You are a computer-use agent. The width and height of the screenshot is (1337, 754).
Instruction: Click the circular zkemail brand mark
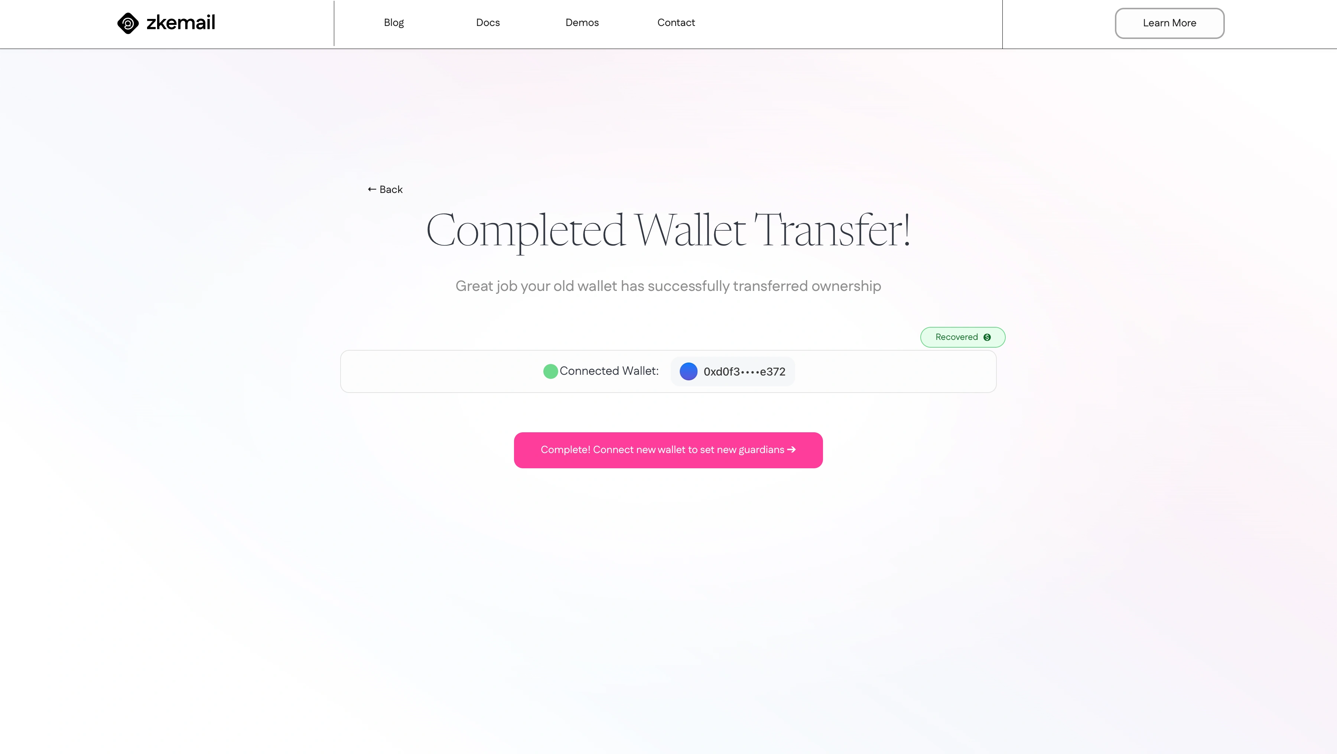[127, 22]
